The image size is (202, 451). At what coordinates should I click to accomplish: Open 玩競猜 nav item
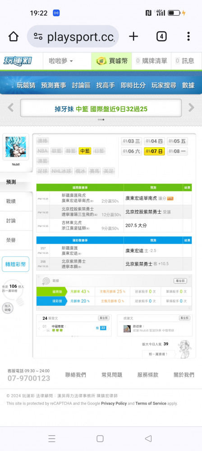pos(26,85)
